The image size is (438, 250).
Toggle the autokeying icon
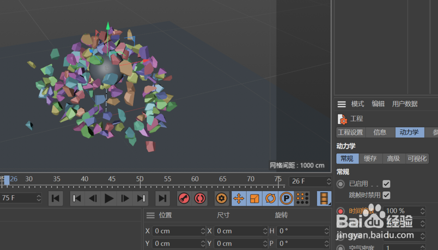click(200, 199)
